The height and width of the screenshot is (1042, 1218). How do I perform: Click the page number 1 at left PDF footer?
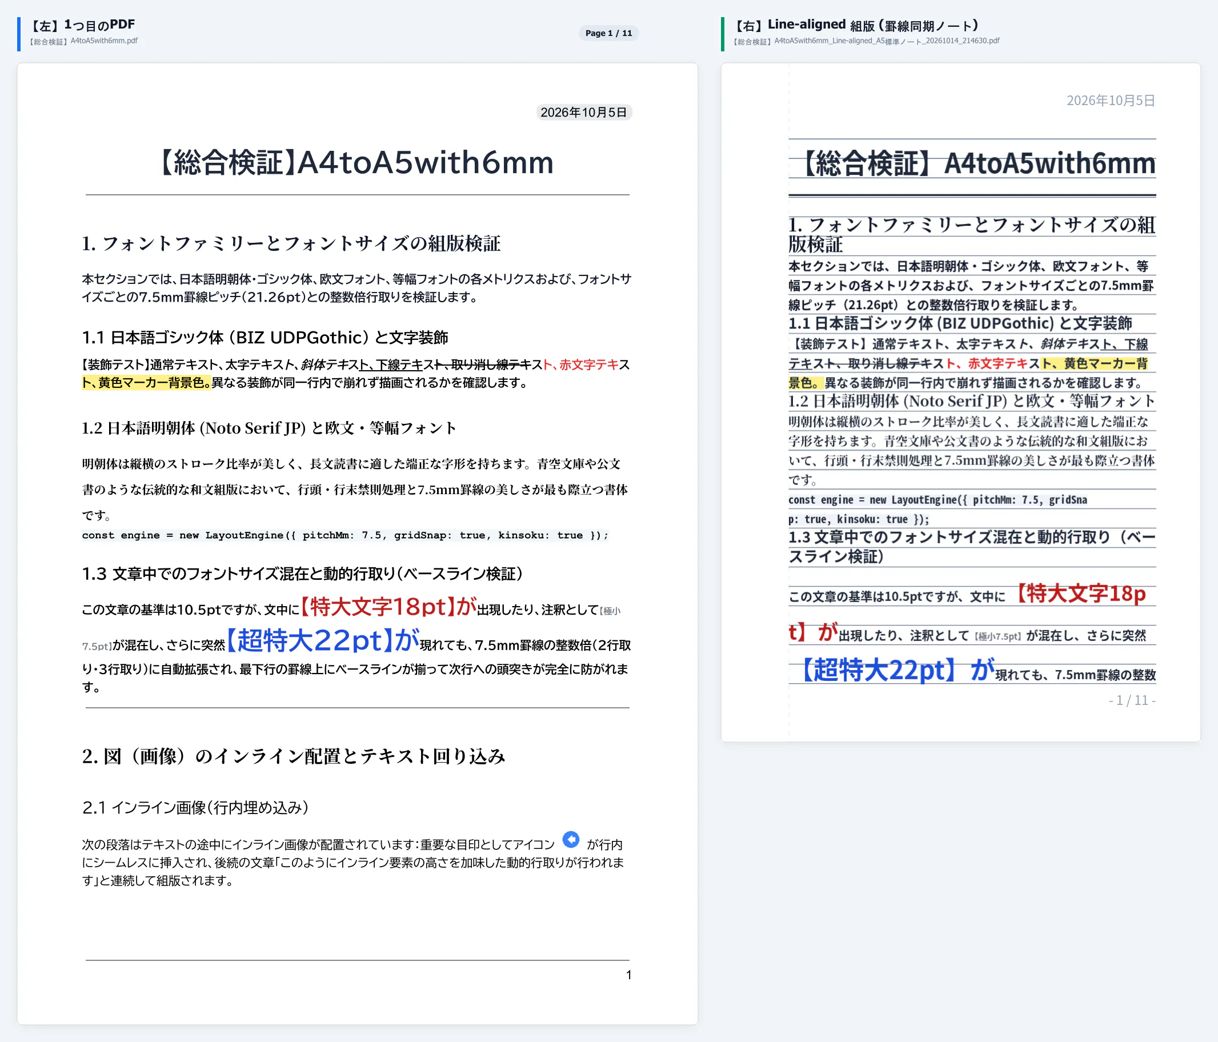click(x=628, y=975)
